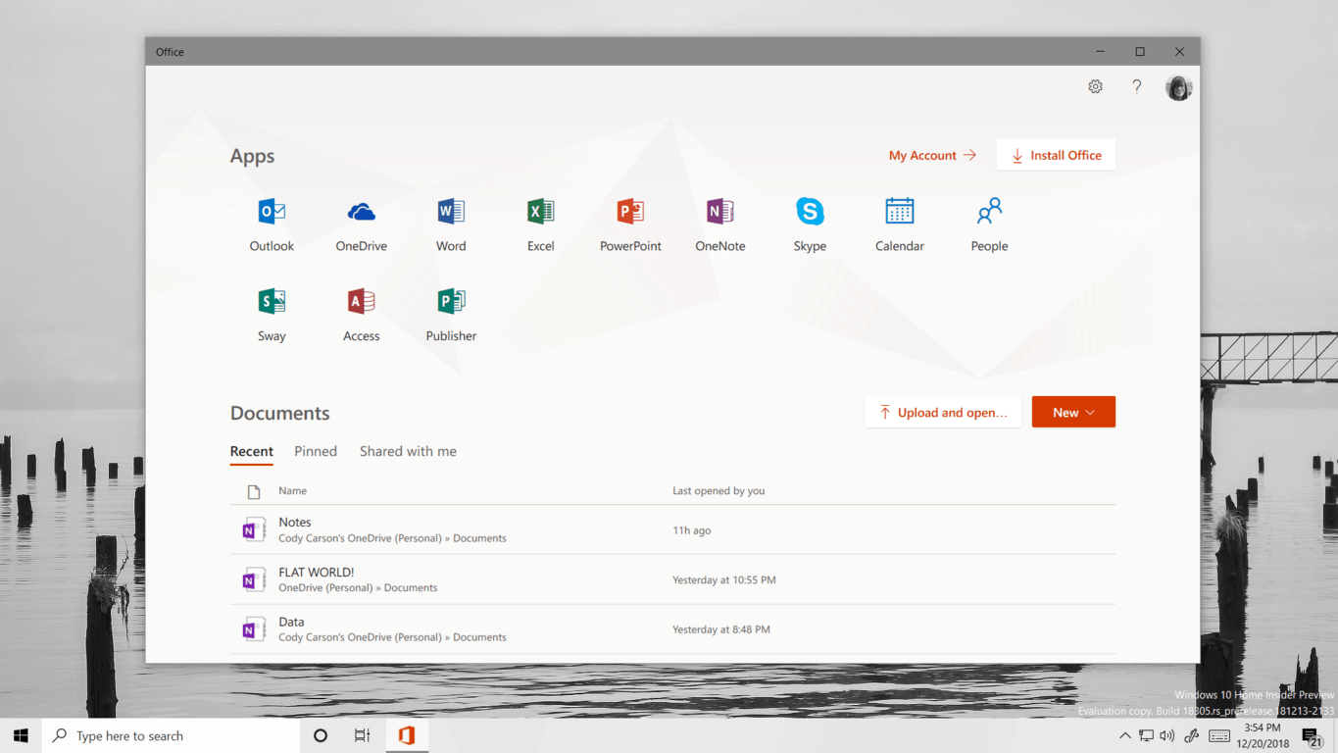Launch the Word app icon

coord(451,212)
